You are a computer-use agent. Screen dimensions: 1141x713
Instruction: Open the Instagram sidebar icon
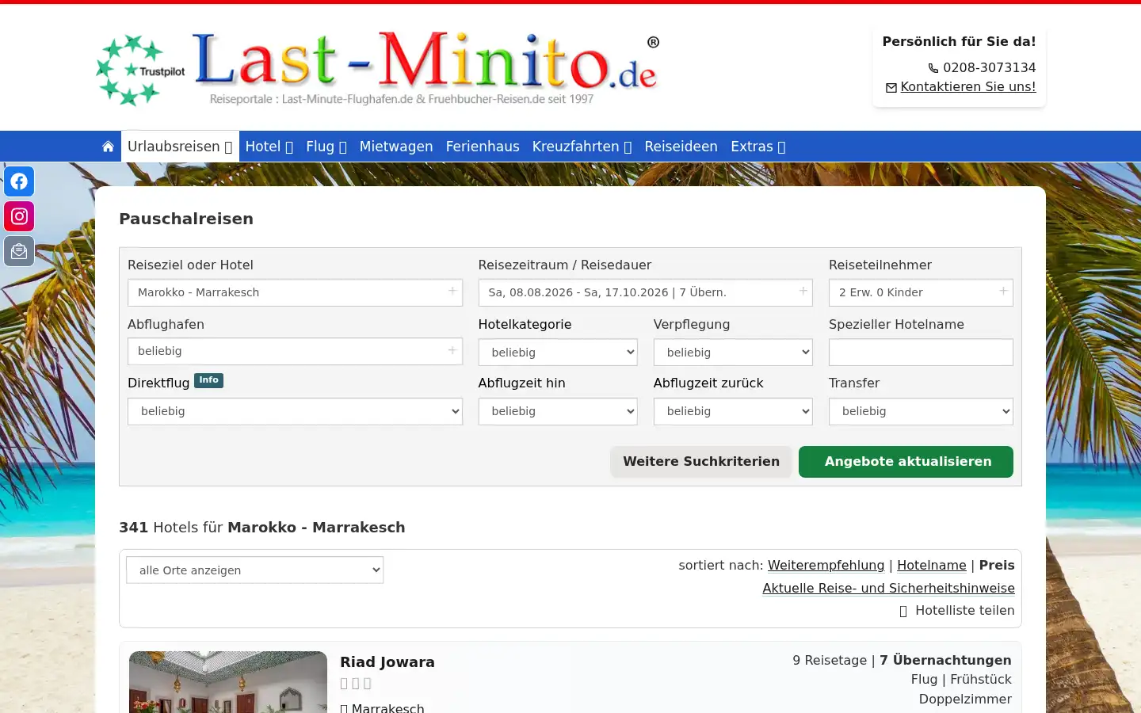pos(19,216)
